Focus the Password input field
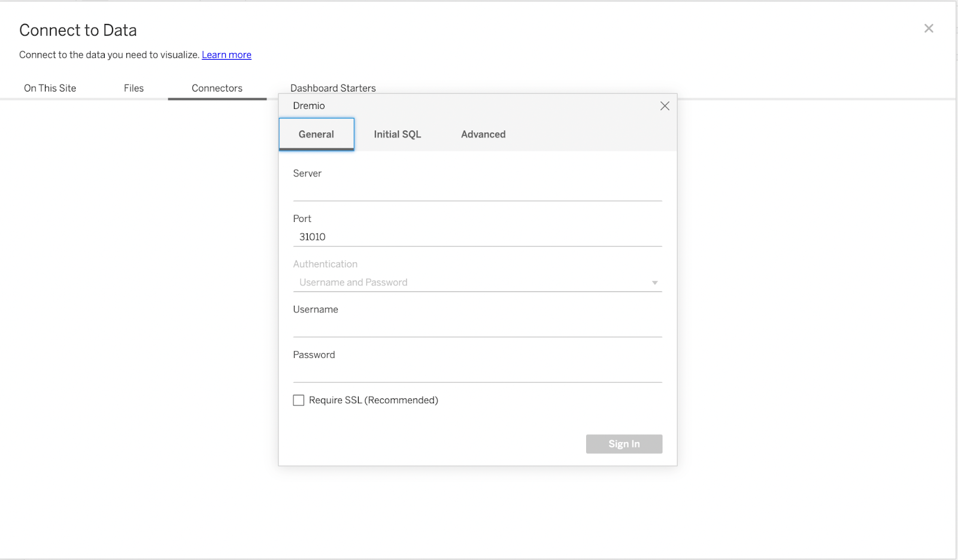The width and height of the screenshot is (958, 560). click(477, 373)
